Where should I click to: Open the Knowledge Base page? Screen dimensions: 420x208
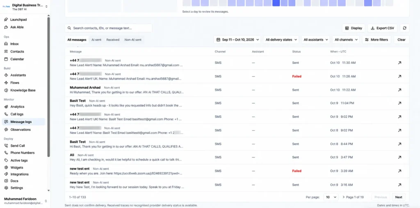pyautogui.click(x=23, y=90)
